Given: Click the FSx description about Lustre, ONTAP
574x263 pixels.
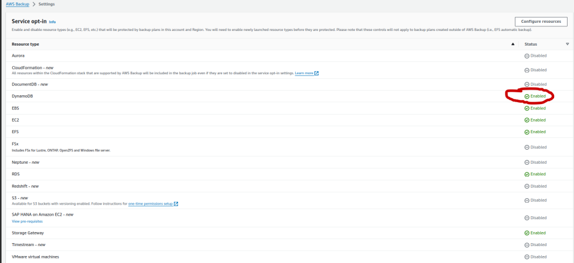Looking at the screenshot, I should [61, 151].
